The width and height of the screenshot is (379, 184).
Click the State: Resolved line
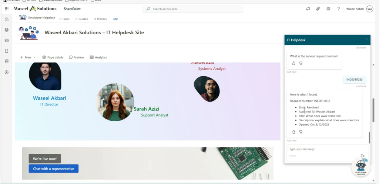[x=308, y=107]
